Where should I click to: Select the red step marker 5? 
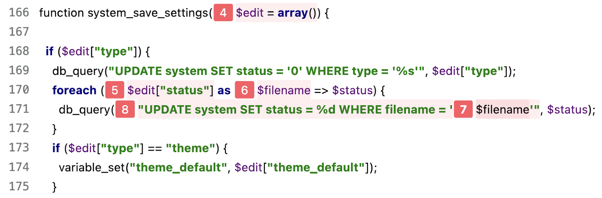tap(115, 90)
